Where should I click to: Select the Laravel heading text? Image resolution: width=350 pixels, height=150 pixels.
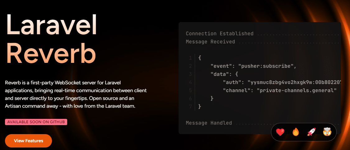(x=52, y=25)
